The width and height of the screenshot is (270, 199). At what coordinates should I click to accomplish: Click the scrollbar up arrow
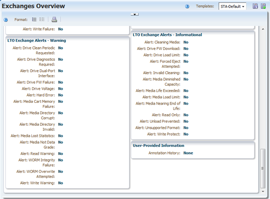coord(263,29)
